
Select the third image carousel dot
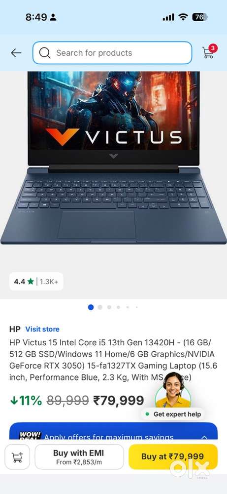pos(109,307)
